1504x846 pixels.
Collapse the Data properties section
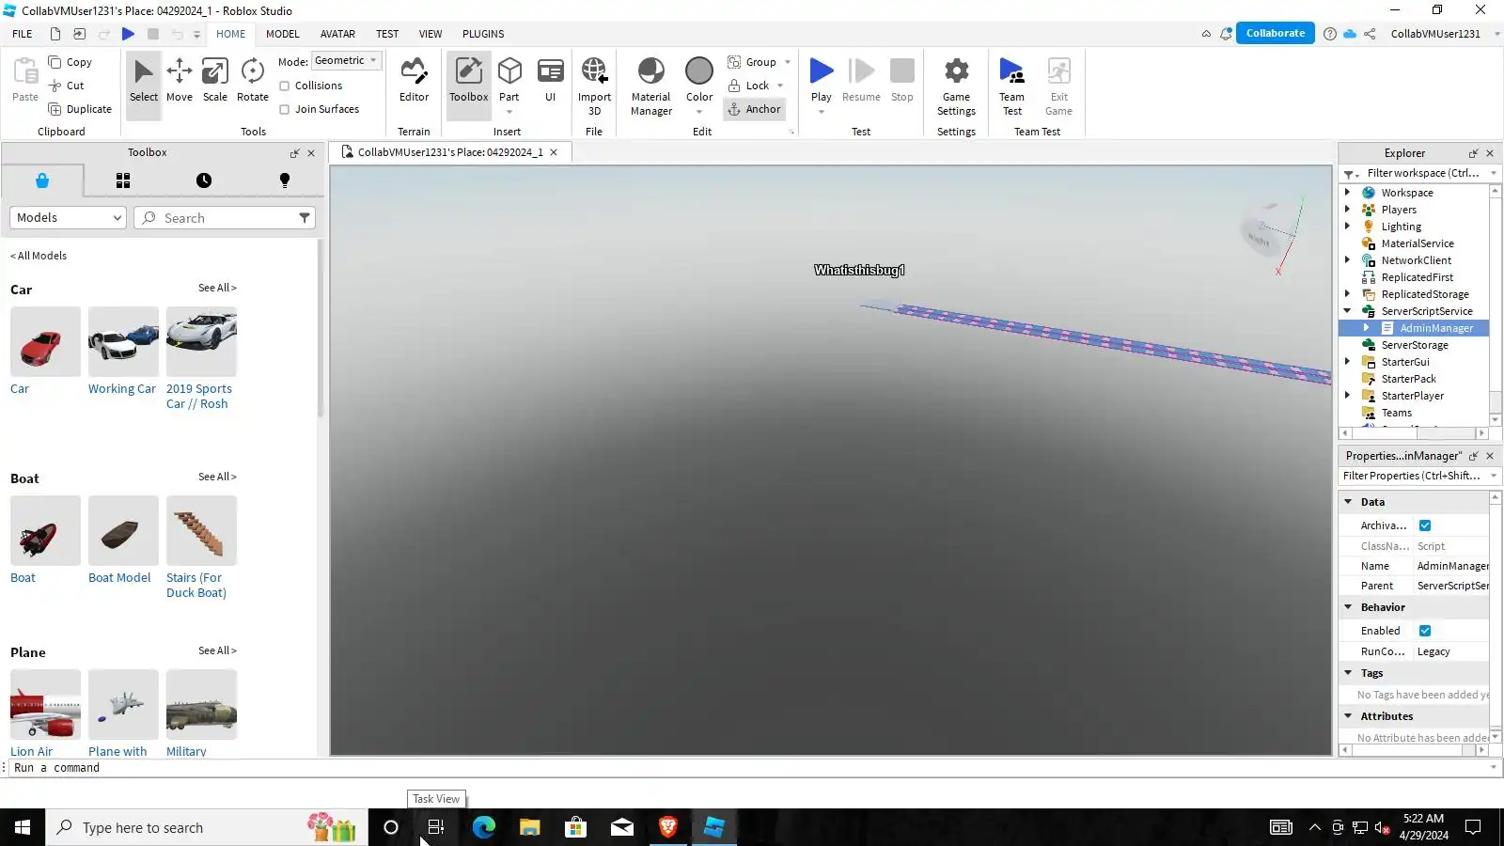(x=1348, y=502)
